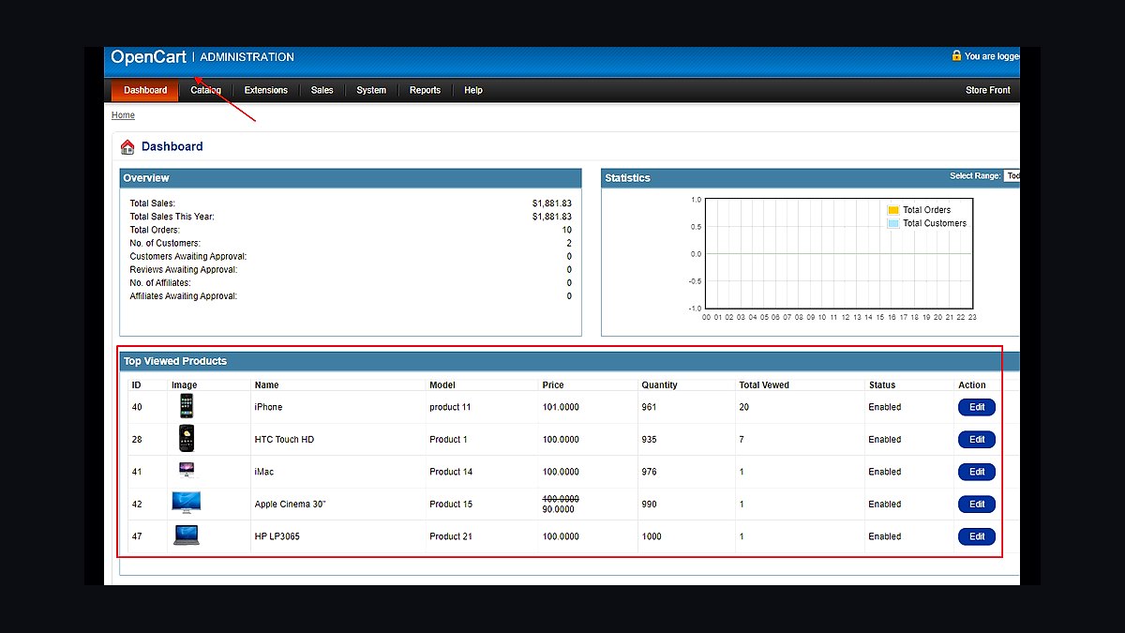Image resolution: width=1125 pixels, height=633 pixels.
Task: Click the HTC Touch HD thumbnail
Action: click(187, 438)
